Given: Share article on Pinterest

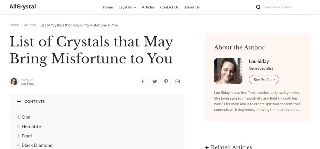Looking at the screenshot, I should click(166, 82).
